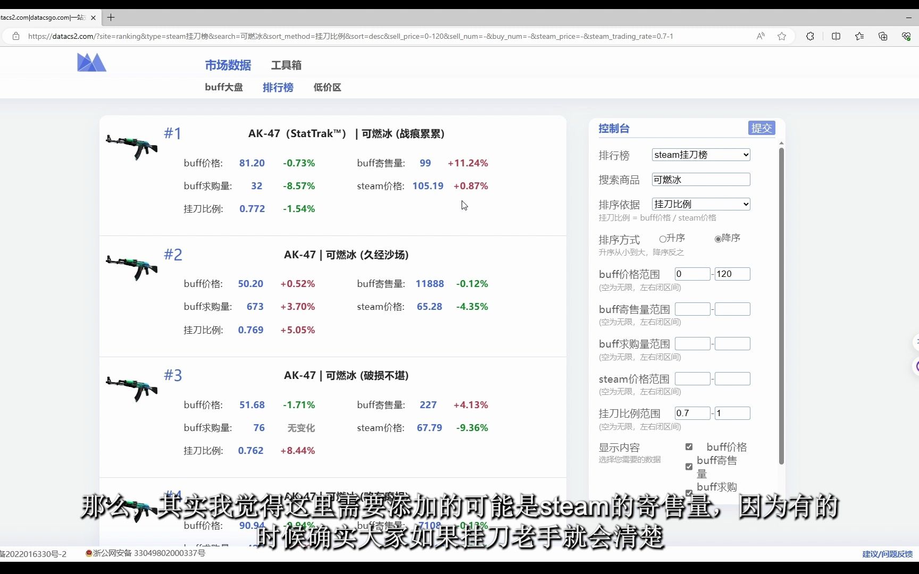This screenshot has width=919, height=574.
Task: Open browser collections
Action: [883, 36]
